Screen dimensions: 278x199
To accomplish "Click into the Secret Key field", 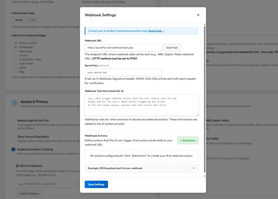I will click(x=123, y=72).
